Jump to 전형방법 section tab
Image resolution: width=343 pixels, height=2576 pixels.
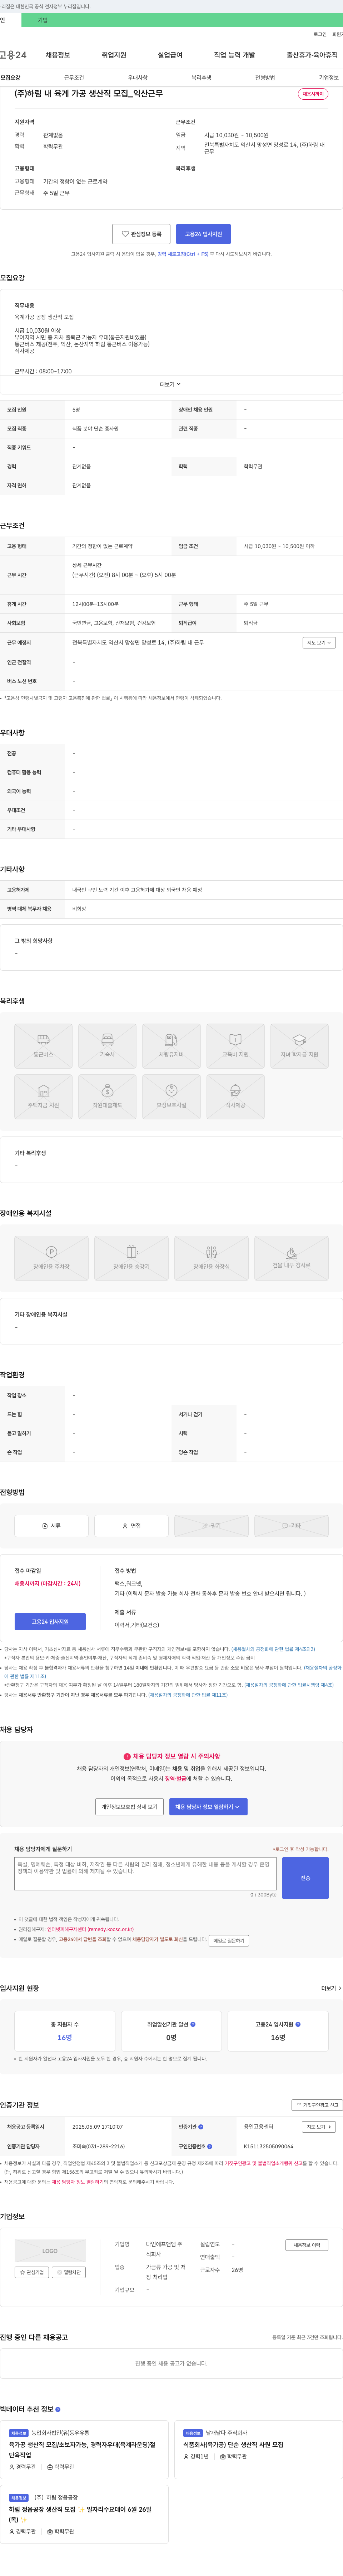coord(265,77)
